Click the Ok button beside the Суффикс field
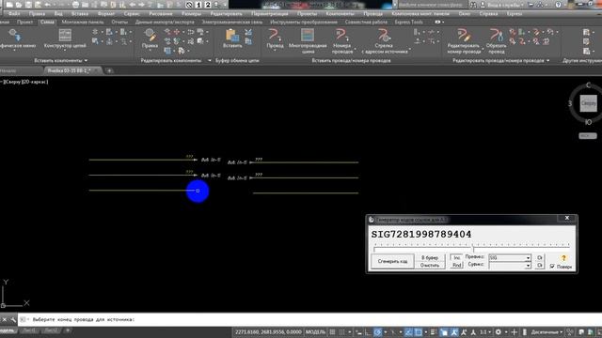602x338 pixels. click(539, 265)
